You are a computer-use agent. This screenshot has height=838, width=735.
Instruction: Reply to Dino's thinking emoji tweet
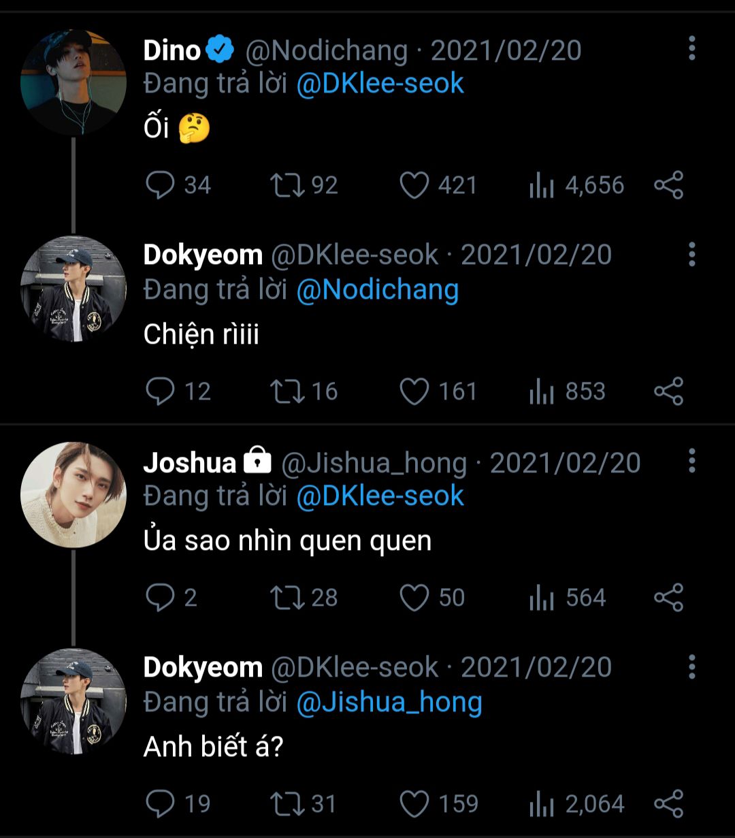point(161,185)
